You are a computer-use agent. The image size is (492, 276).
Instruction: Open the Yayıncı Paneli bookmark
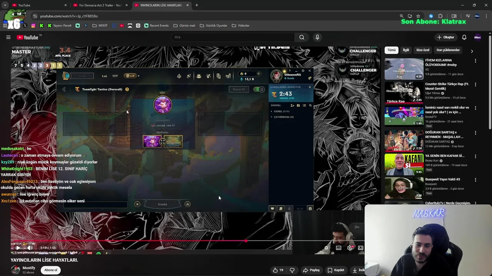(60, 25)
